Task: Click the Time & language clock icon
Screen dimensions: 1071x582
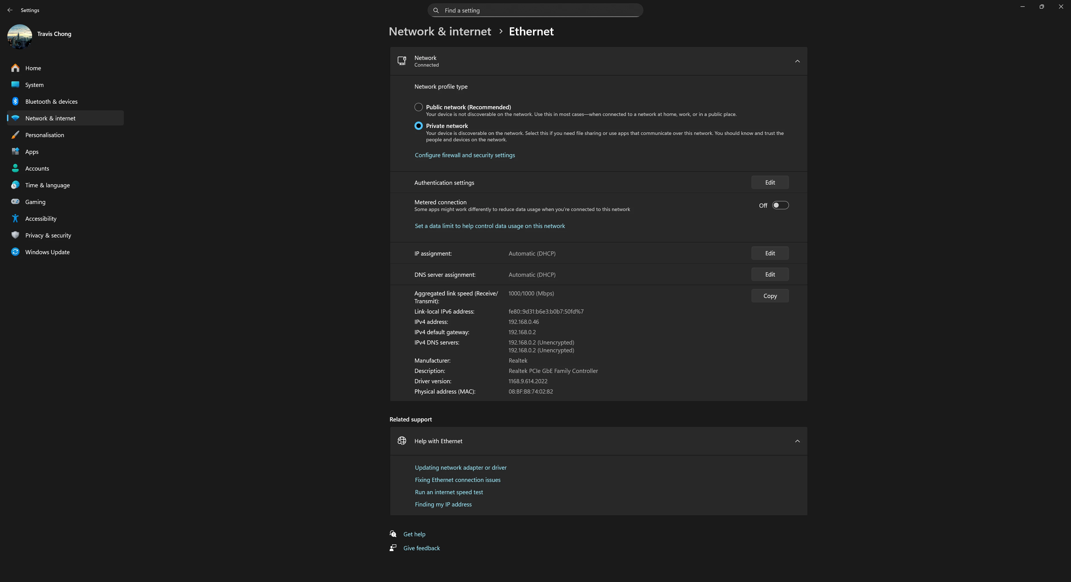Action: (x=15, y=185)
